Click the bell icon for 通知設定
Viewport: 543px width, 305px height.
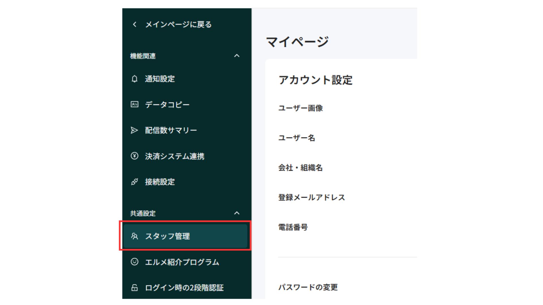[135, 79]
